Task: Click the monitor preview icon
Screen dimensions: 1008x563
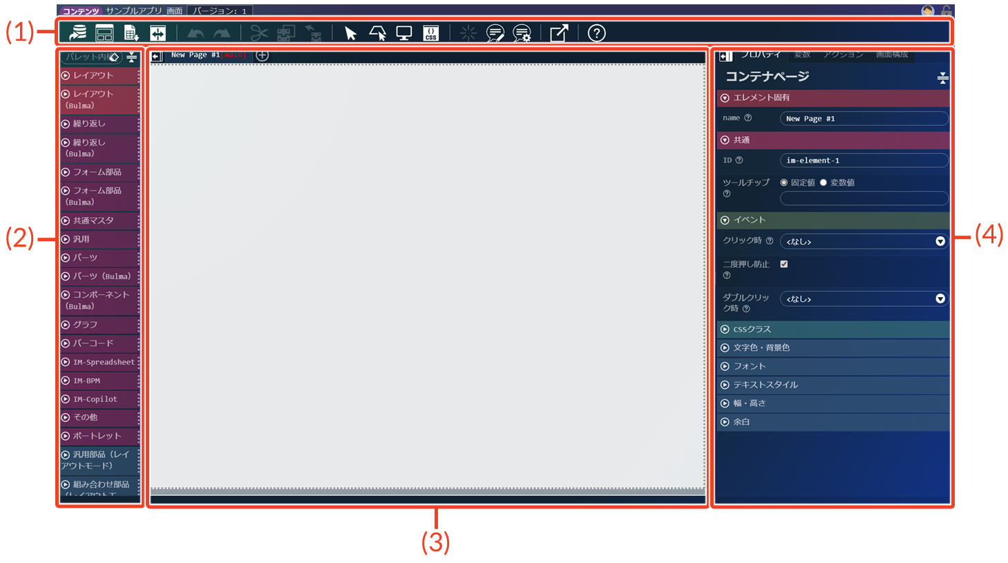Action: 404,33
